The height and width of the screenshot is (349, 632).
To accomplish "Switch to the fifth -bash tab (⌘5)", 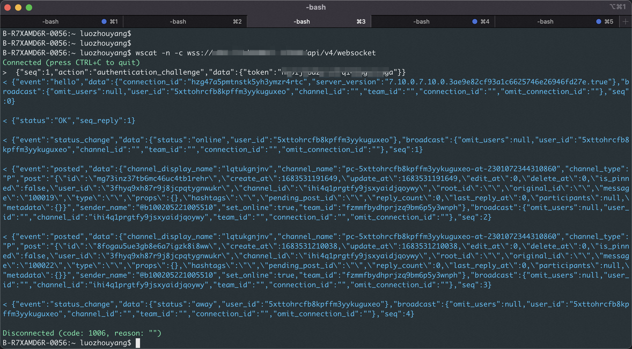I will (557, 21).
